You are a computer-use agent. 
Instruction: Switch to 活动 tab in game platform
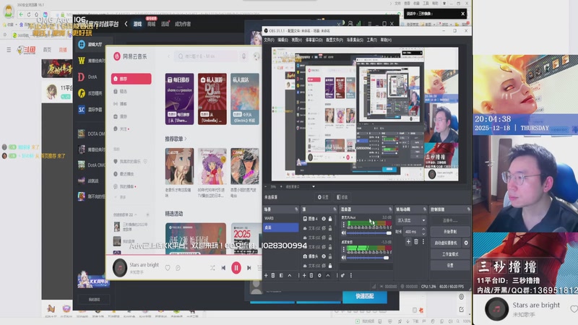(165, 24)
